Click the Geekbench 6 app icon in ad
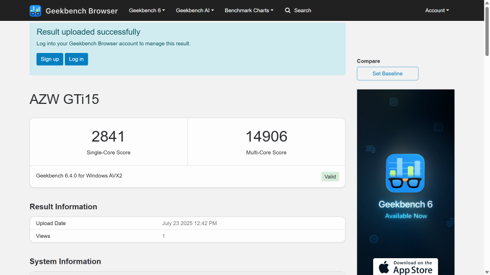 click(x=405, y=173)
